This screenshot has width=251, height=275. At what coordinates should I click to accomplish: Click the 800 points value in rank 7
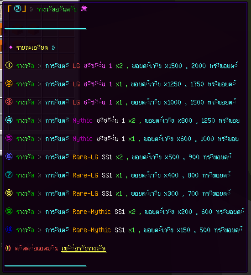coord(193,176)
